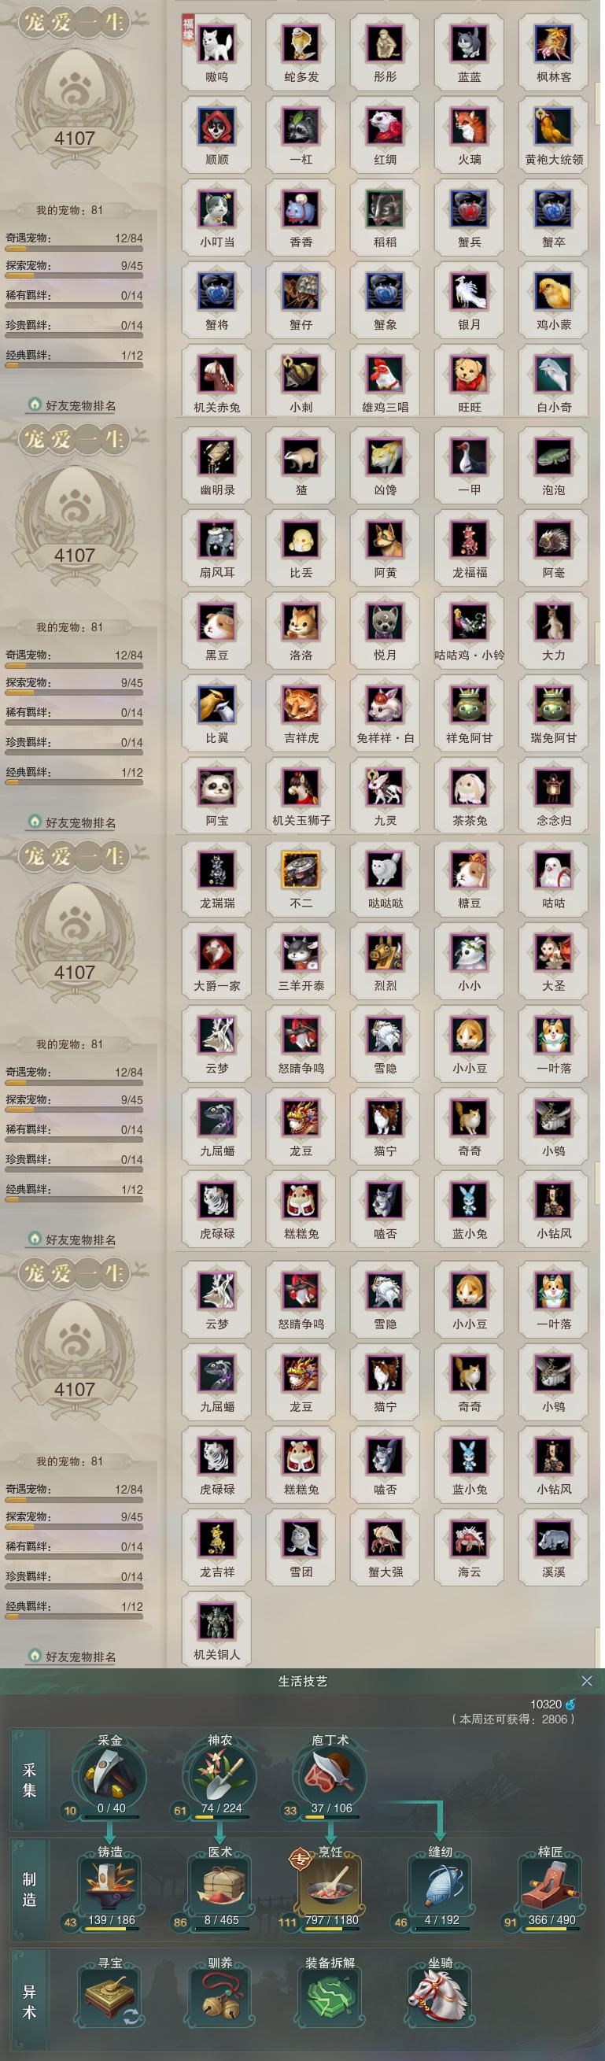Click the topmost 奇遇宠物 progress bar
The image size is (605, 2061).
pos(74,249)
